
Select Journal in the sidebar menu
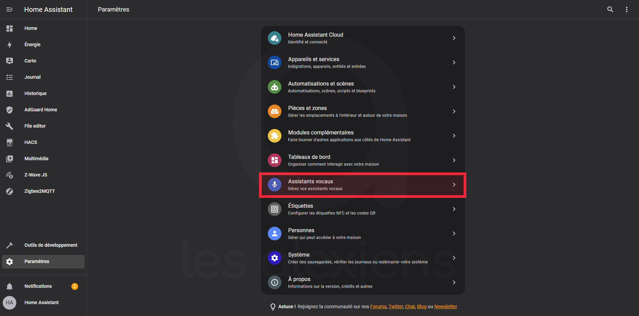43,77
